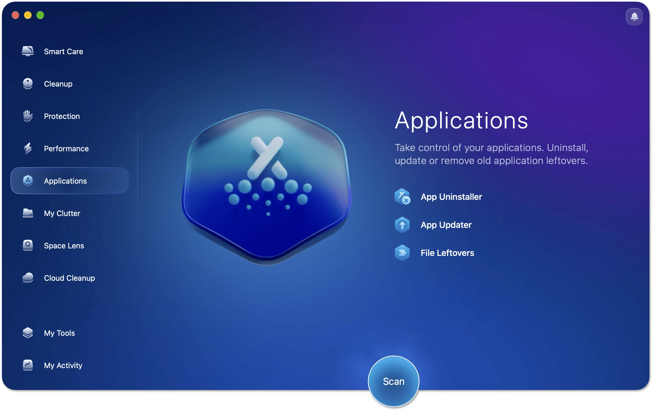Click the My Tools stacked layers icon
The image size is (653, 411).
point(28,333)
